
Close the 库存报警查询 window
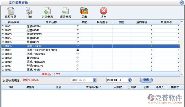182,3
